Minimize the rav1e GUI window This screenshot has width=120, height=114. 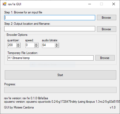(x=90, y=4)
